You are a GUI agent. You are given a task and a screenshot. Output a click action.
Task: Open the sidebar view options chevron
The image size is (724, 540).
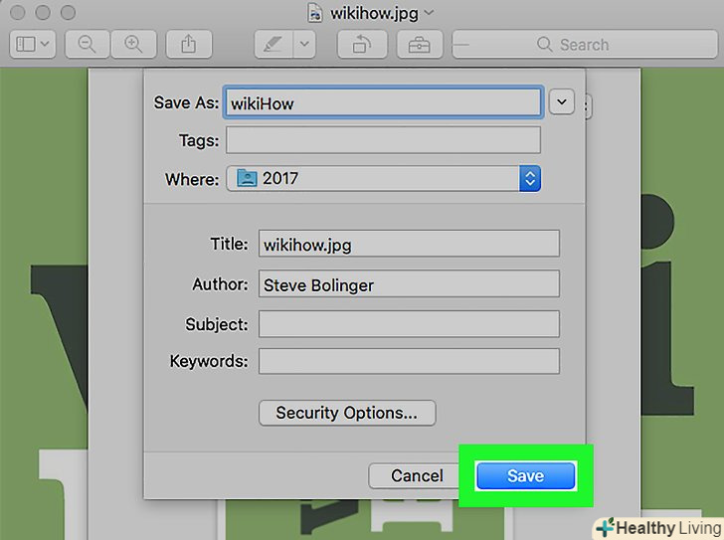[45, 45]
